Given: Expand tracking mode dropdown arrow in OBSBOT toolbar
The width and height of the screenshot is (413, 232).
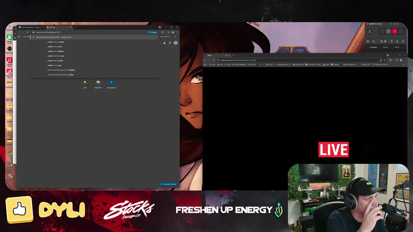Looking at the screenshot, I should tap(376, 42).
